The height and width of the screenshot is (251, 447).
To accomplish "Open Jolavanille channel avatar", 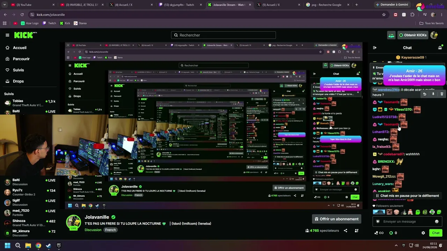I will click(x=74, y=223).
